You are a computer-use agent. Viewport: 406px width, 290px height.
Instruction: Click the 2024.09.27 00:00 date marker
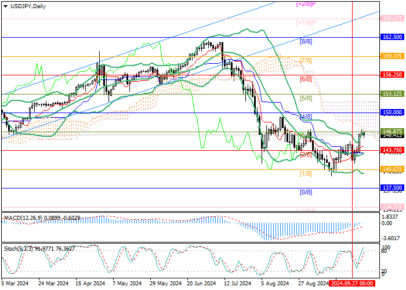click(351, 283)
